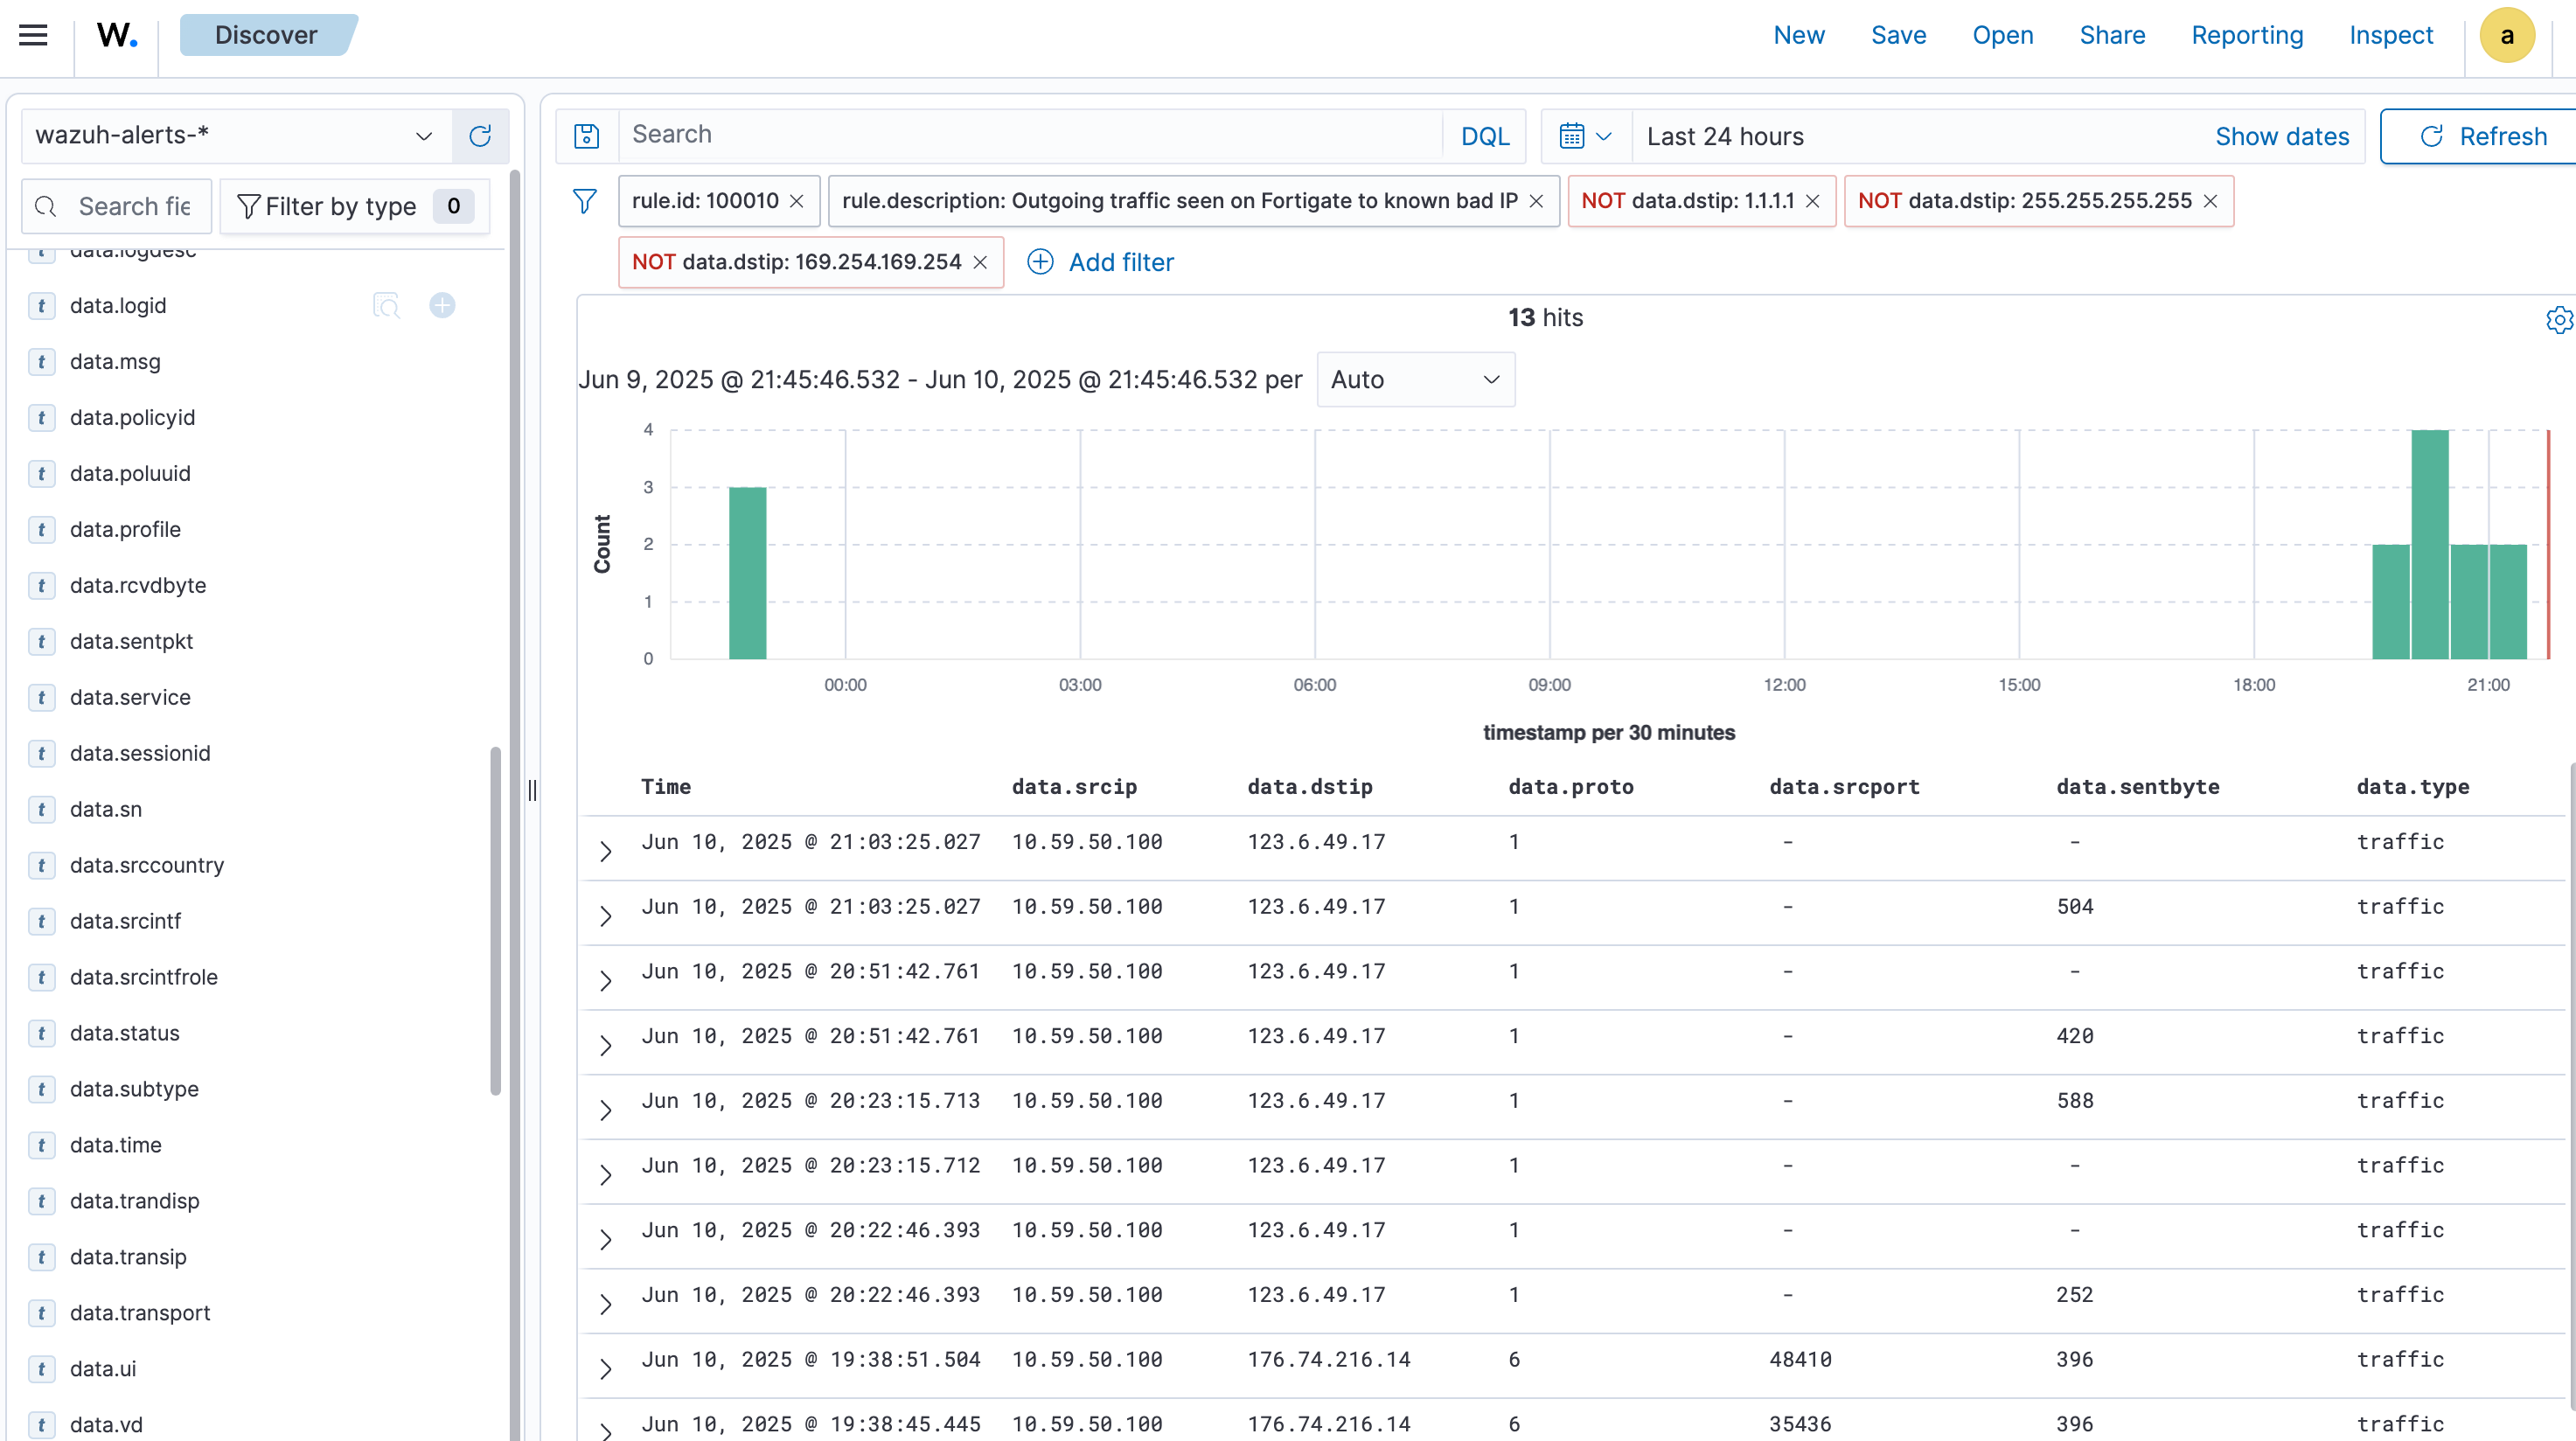Show data.logid field details
This screenshot has height=1441, width=2576.
(387, 306)
